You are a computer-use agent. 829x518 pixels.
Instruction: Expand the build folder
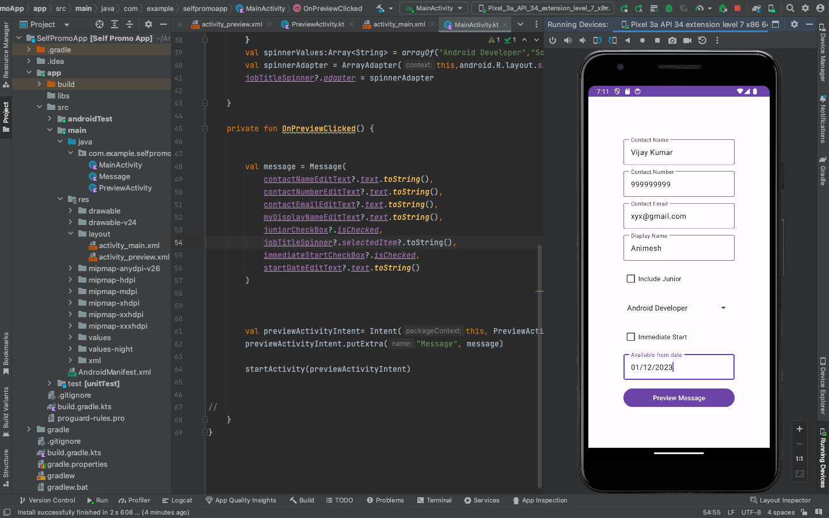tap(40, 84)
